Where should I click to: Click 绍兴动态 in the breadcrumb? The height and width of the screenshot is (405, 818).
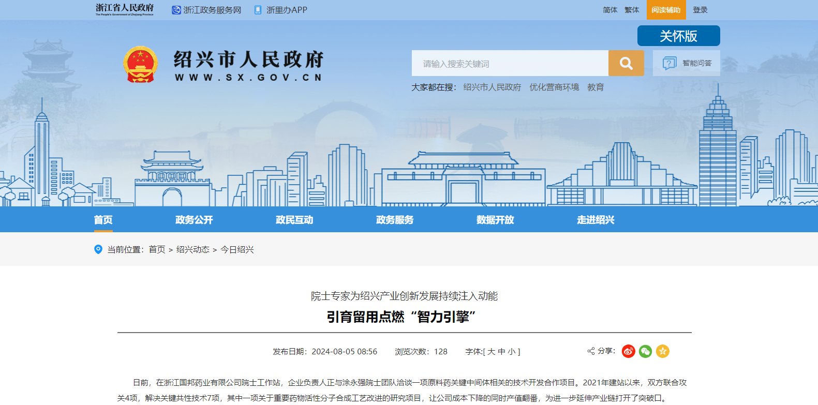point(192,249)
